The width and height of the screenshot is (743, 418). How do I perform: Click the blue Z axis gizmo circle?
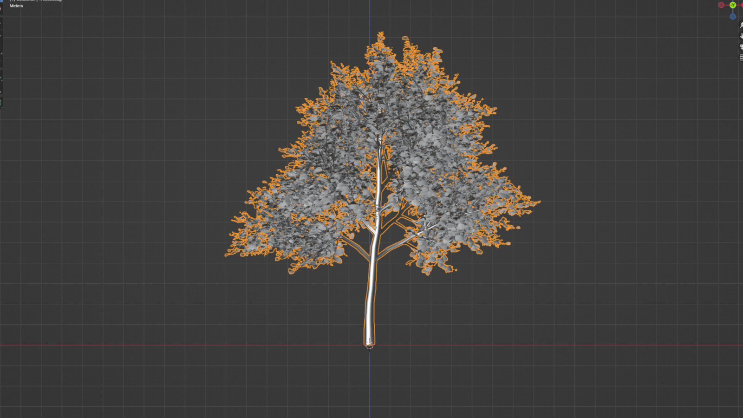[x=732, y=17]
